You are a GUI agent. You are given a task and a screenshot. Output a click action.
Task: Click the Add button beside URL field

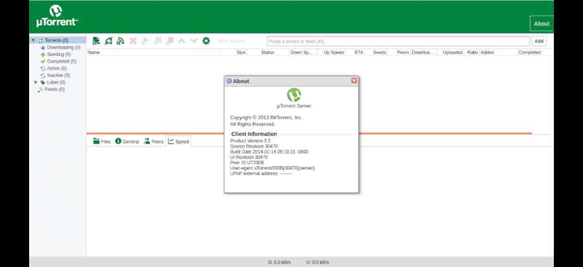click(539, 41)
